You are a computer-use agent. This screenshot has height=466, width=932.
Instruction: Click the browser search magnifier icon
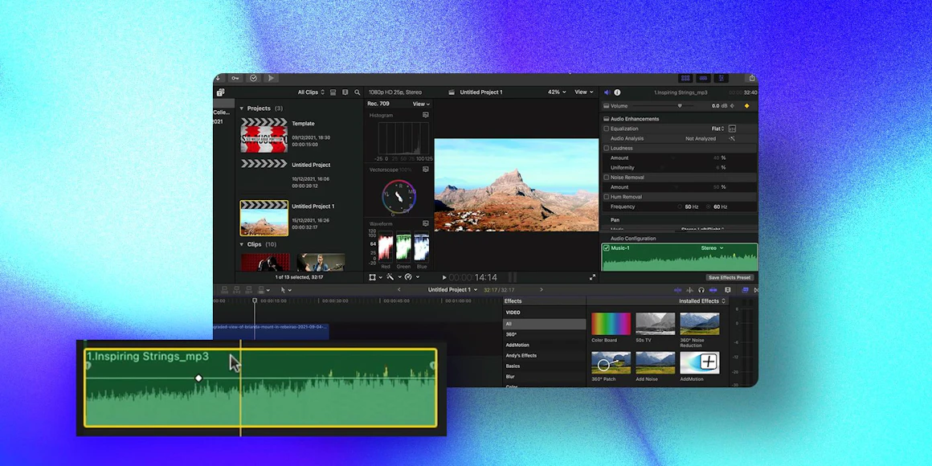[358, 92]
